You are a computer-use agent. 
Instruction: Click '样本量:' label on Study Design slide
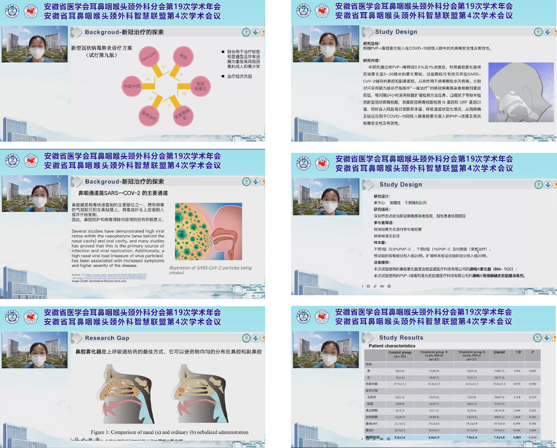tap(380, 242)
